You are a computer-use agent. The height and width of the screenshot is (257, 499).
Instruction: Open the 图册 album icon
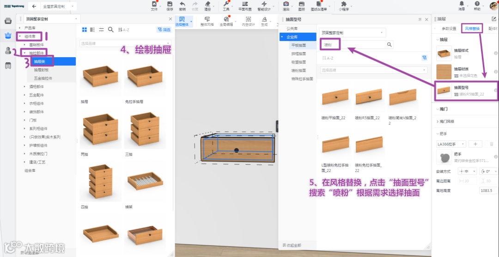(x=301, y=4)
